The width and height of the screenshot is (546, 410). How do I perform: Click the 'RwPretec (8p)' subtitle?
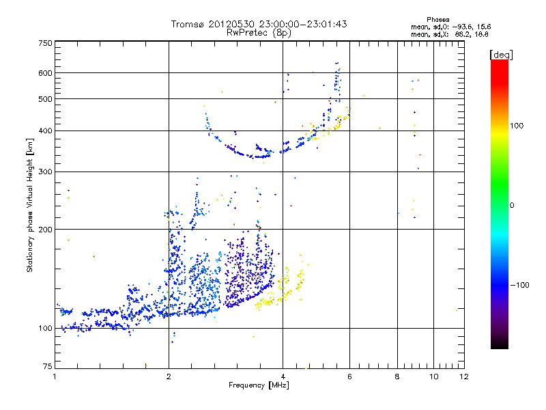(x=259, y=33)
